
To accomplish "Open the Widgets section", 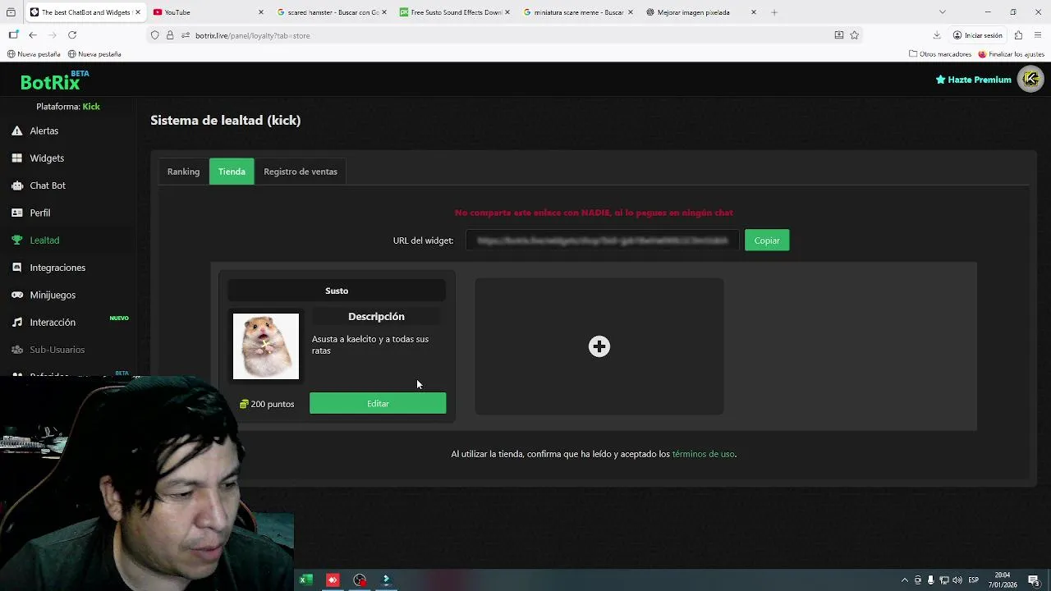I will pyautogui.click(x=38, y=158).
